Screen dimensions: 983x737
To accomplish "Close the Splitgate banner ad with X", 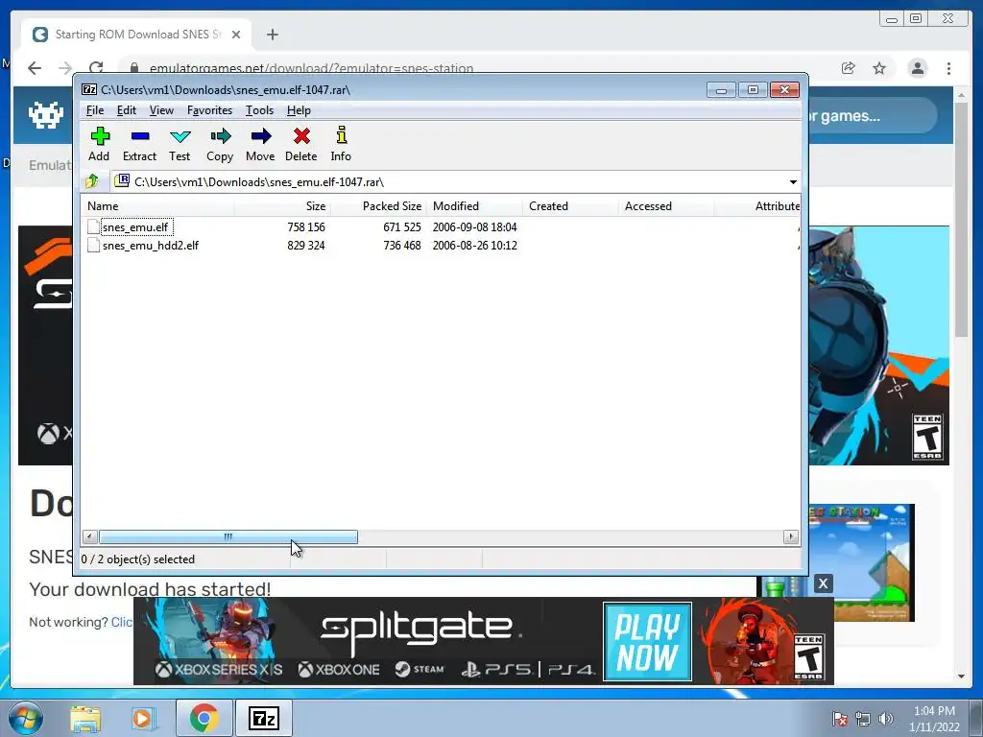I will [823, 583].
